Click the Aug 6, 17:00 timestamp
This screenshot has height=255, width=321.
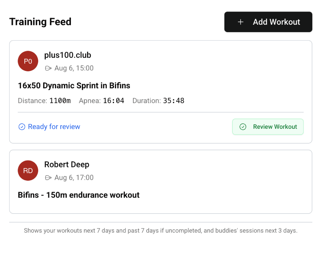[74, 178]
